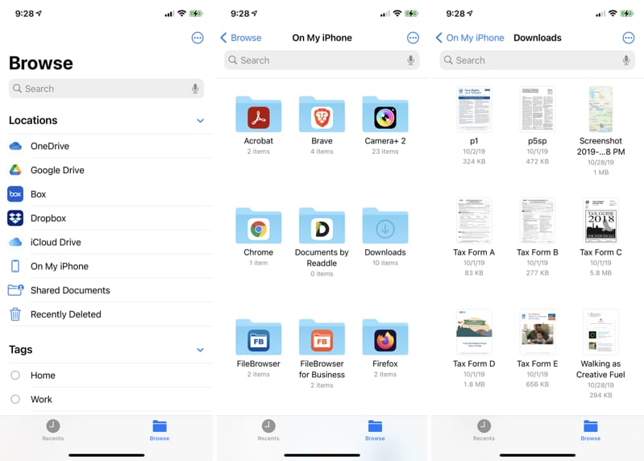Select the Work tag circle
This screenshot has height=461, width=644.
tap(15, 399)
